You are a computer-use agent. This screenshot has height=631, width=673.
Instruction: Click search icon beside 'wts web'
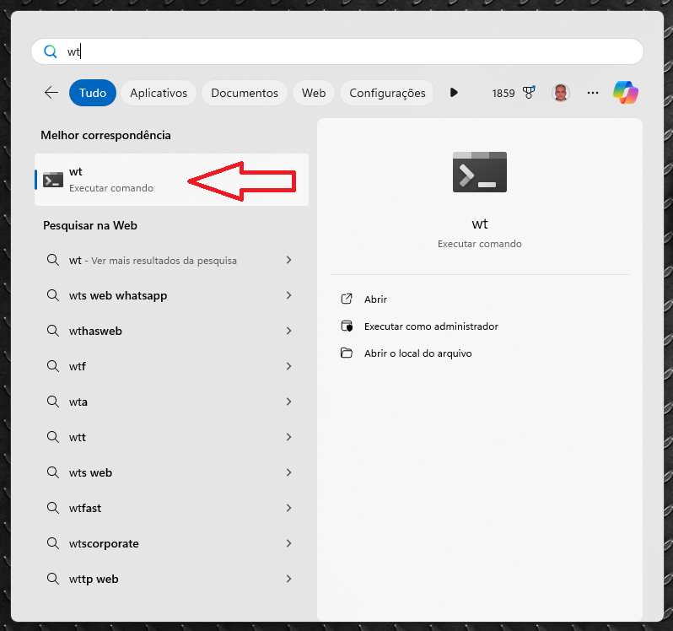point(53,472)
